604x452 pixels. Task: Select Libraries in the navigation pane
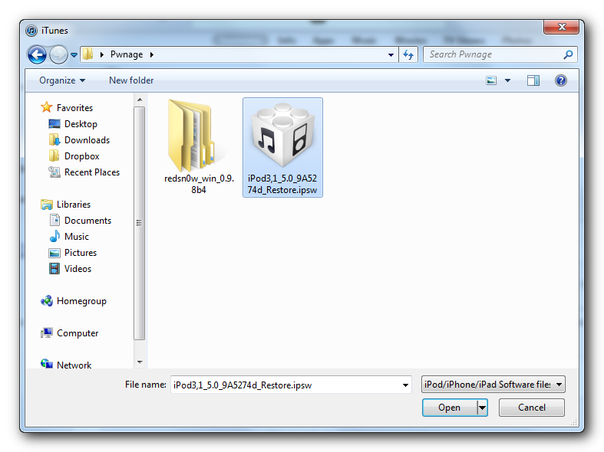(74, 205)
